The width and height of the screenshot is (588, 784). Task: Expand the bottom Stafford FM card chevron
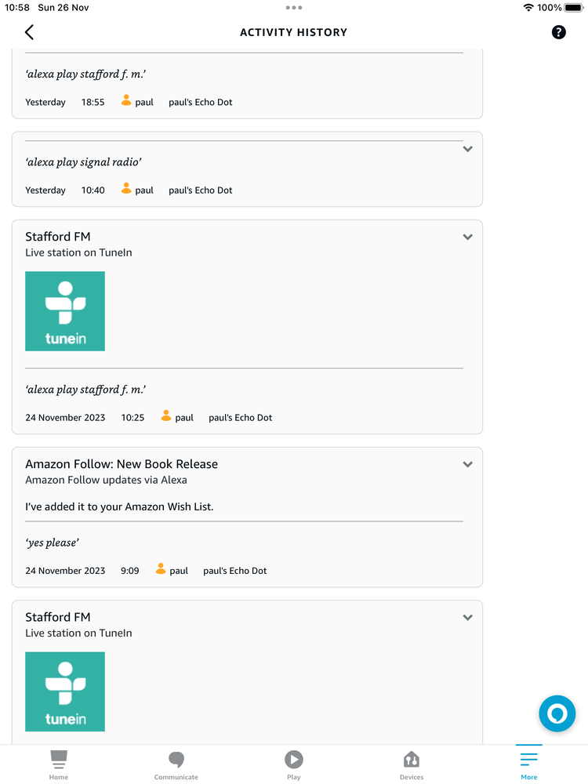(467, 618)
